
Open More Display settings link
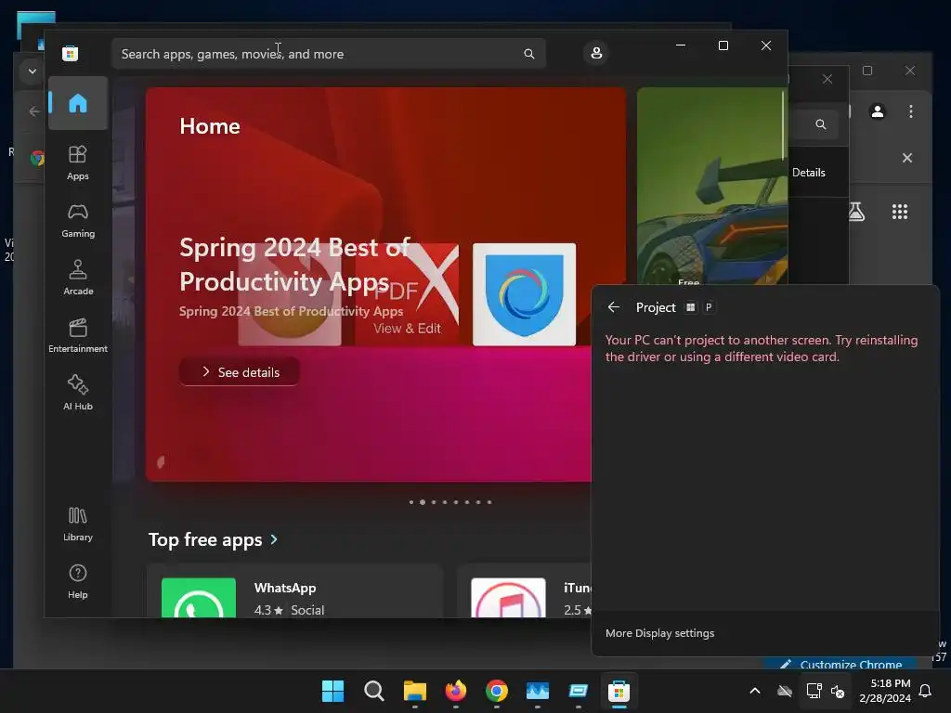click(660, 633)
